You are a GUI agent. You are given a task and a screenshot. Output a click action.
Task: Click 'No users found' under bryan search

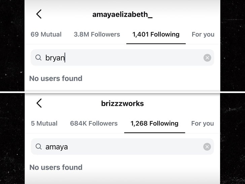point(56,79)
